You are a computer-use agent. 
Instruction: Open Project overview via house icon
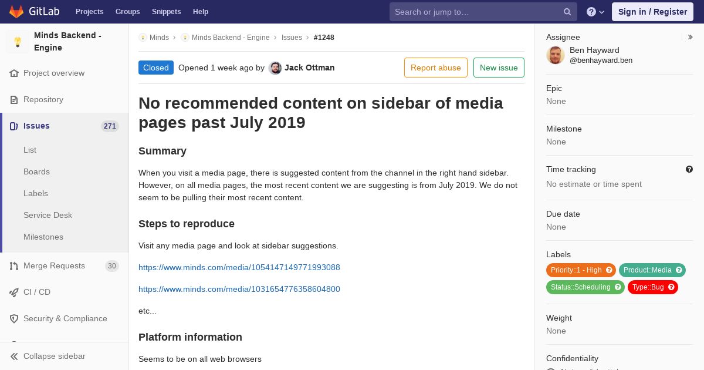point(14,73)
